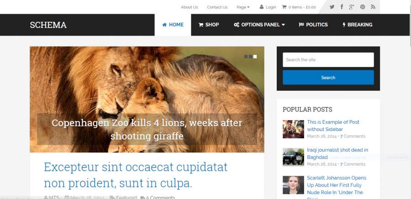Open the Shop menu item
This screenshot has height=199, width=411.
coord(209,25)
